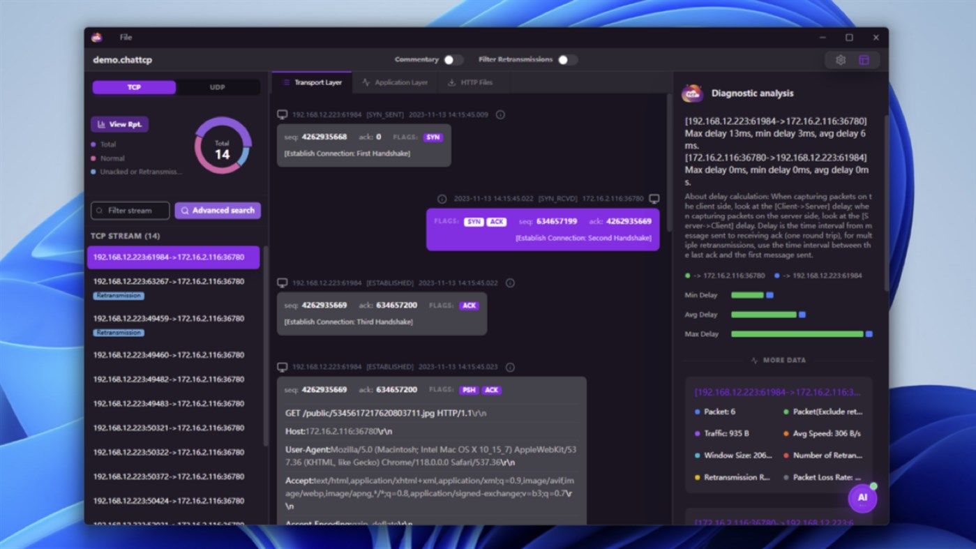Click the GET /public/5345617217620803711.jpg request line
976x549 pixels.
(386, 413)
